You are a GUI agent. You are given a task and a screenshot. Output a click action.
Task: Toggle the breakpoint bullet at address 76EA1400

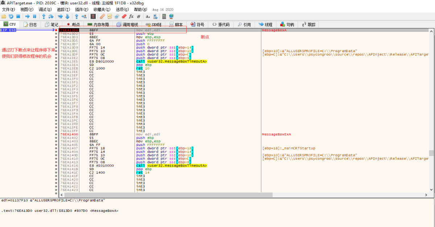pos(56,134)
